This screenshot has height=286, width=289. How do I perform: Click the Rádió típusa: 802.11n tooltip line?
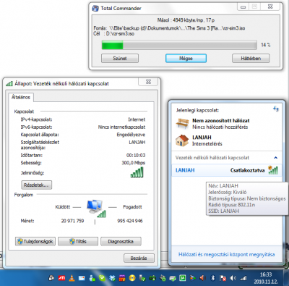[x=232, y=205]
